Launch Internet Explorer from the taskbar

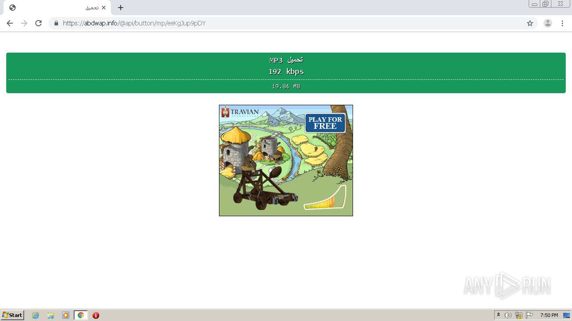36,315
